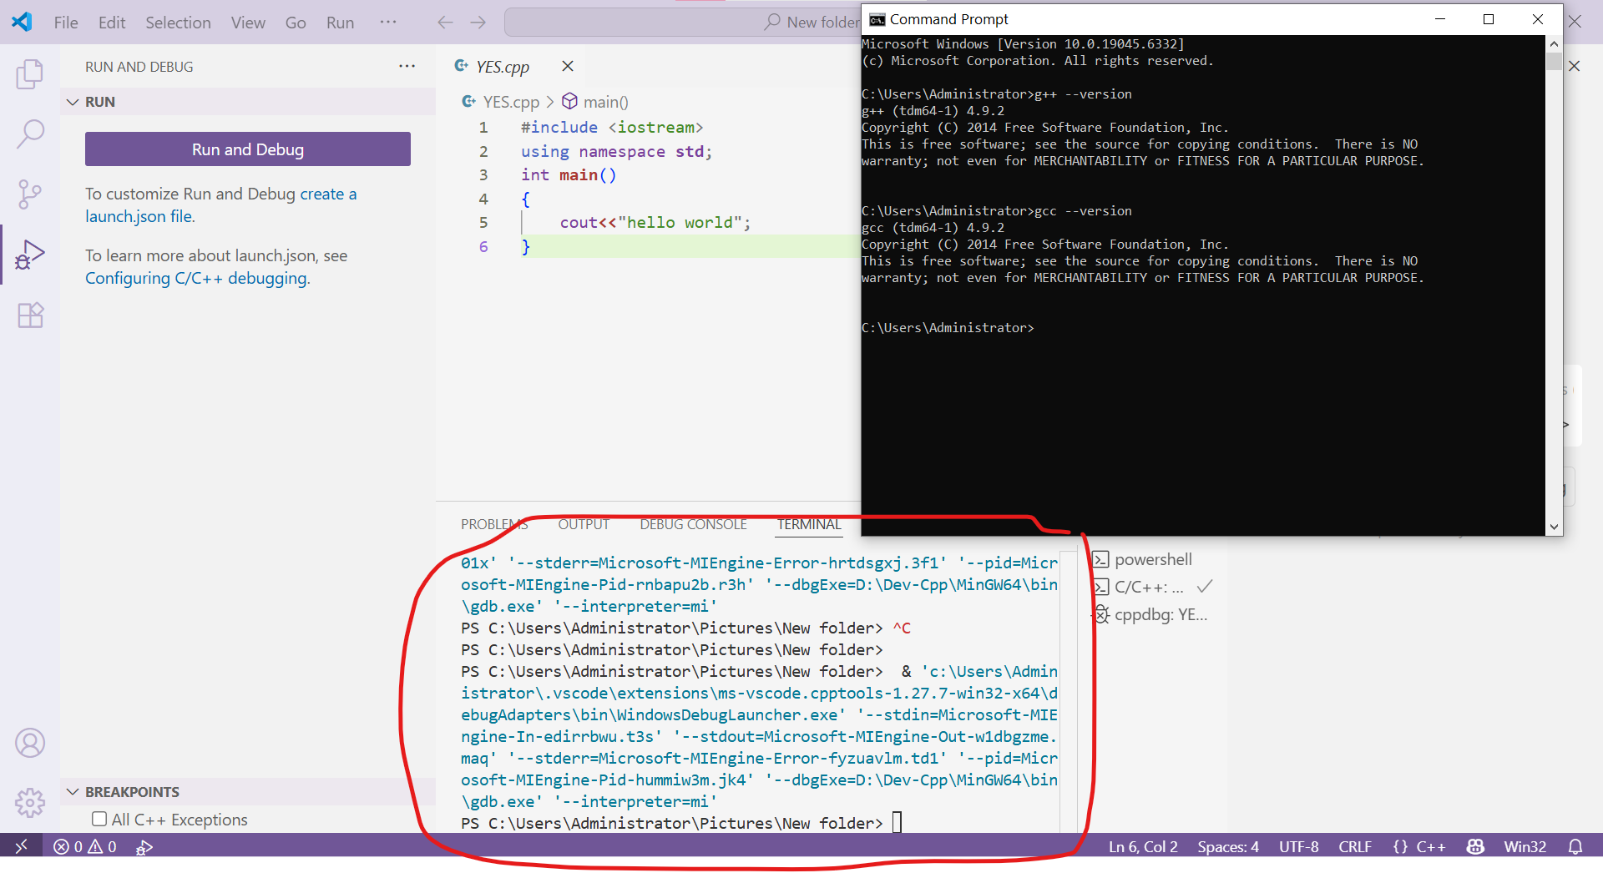
Task: Click the Run and Debug button
Action: click(x=247, y=149)
